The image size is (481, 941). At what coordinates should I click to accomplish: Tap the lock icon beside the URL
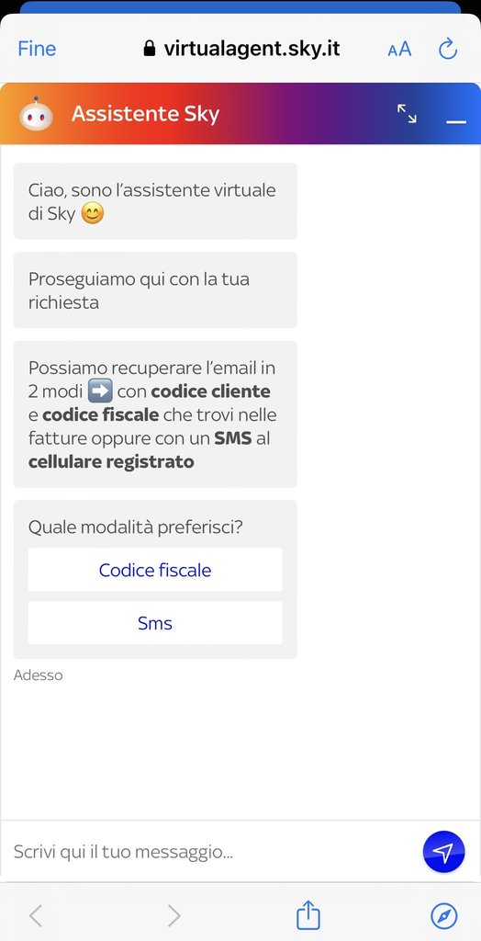click(150, 49)
